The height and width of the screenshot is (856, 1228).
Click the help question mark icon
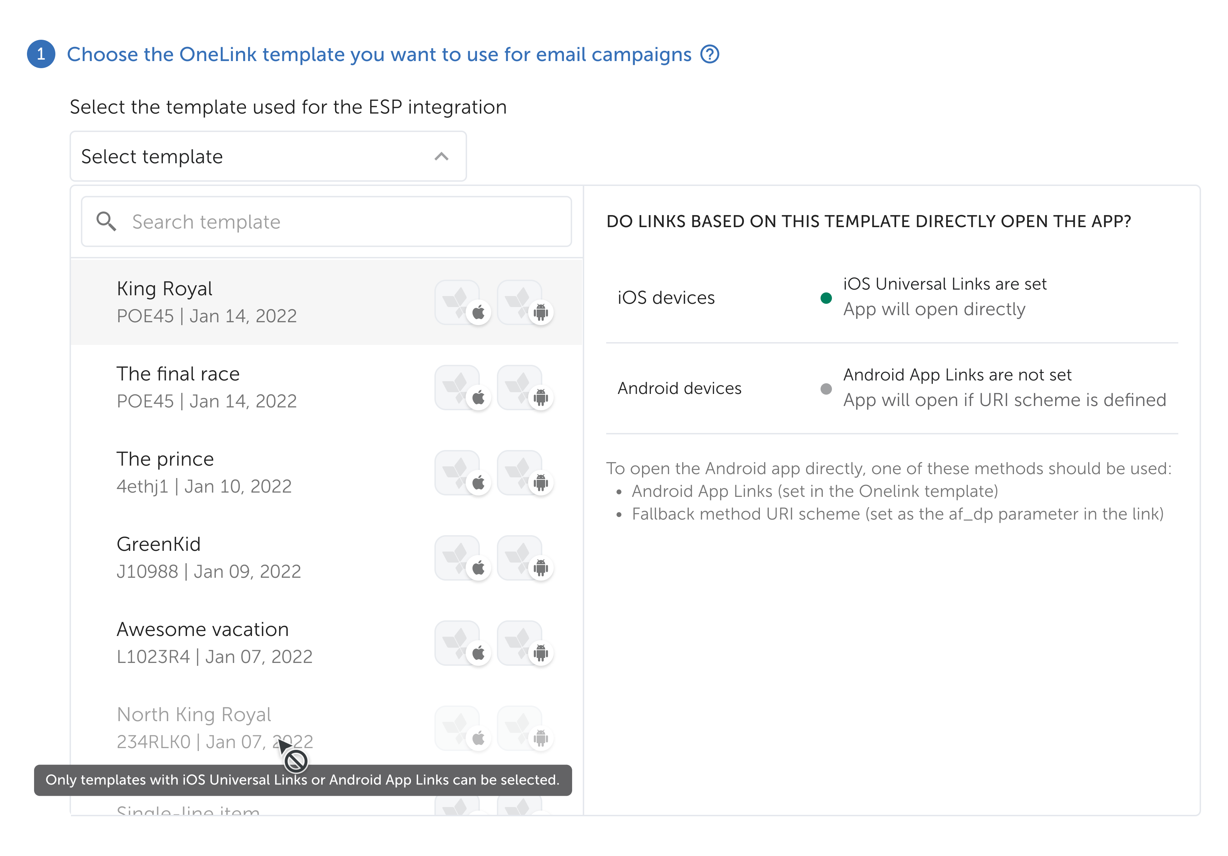click(x=710, y=54)
